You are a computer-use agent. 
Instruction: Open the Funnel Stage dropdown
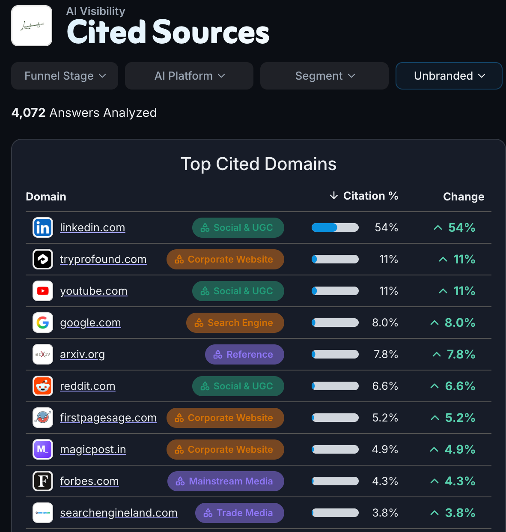[65, 76]
